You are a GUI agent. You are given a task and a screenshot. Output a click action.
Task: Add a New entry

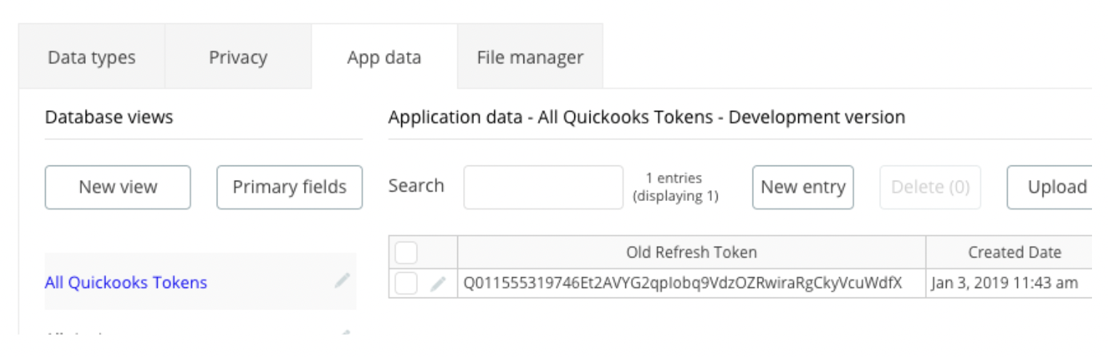803,187
